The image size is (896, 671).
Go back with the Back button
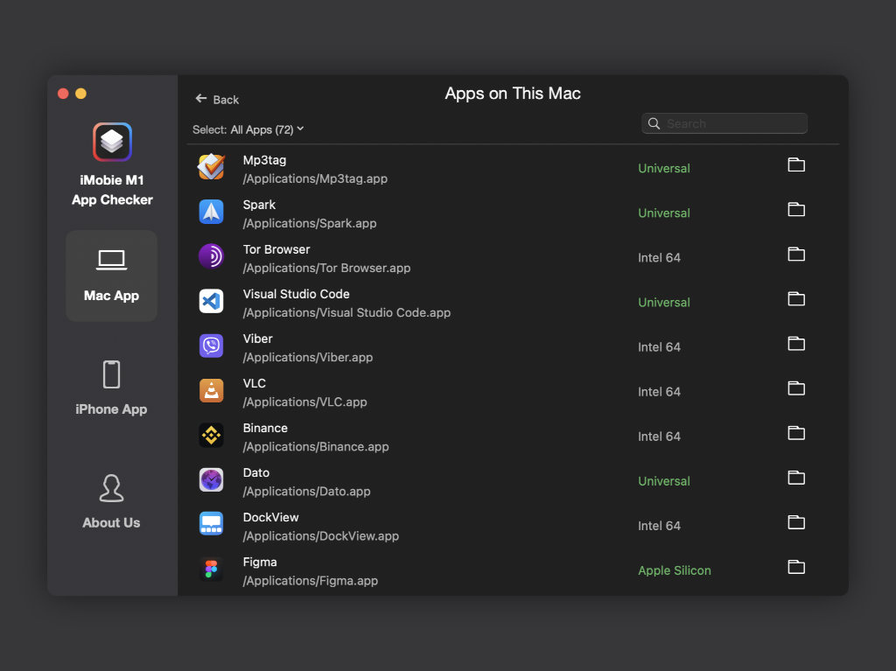click(x=217, y=100)
